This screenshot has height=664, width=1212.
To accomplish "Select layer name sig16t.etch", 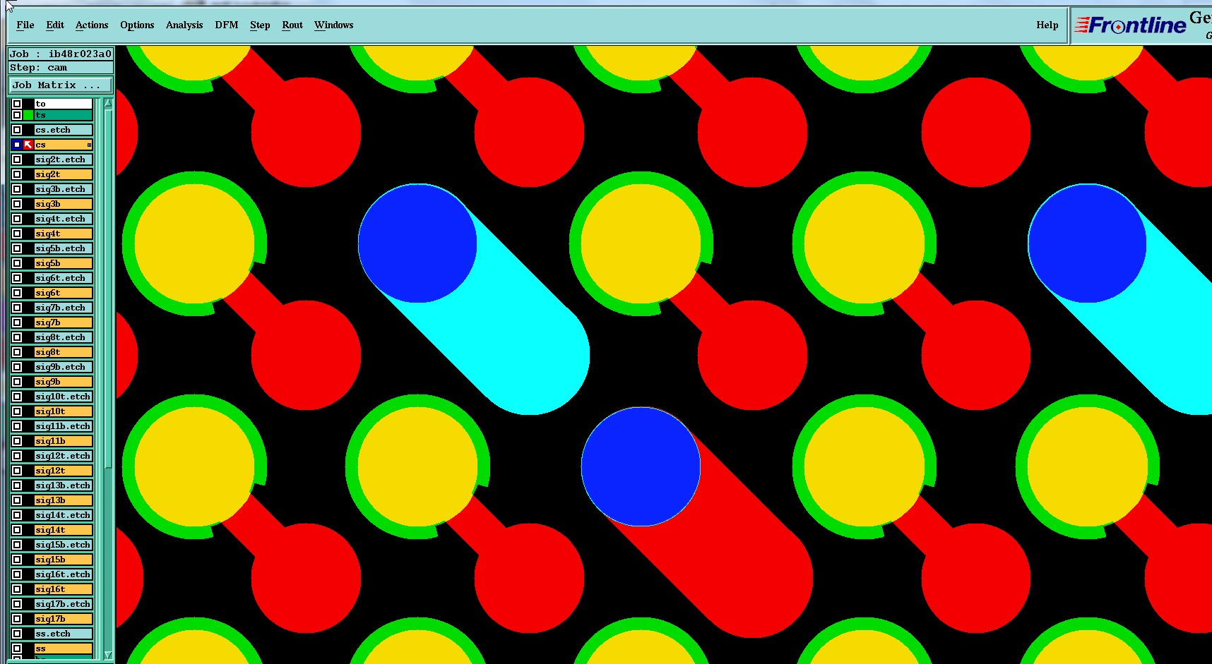I will tap(64, 574).
